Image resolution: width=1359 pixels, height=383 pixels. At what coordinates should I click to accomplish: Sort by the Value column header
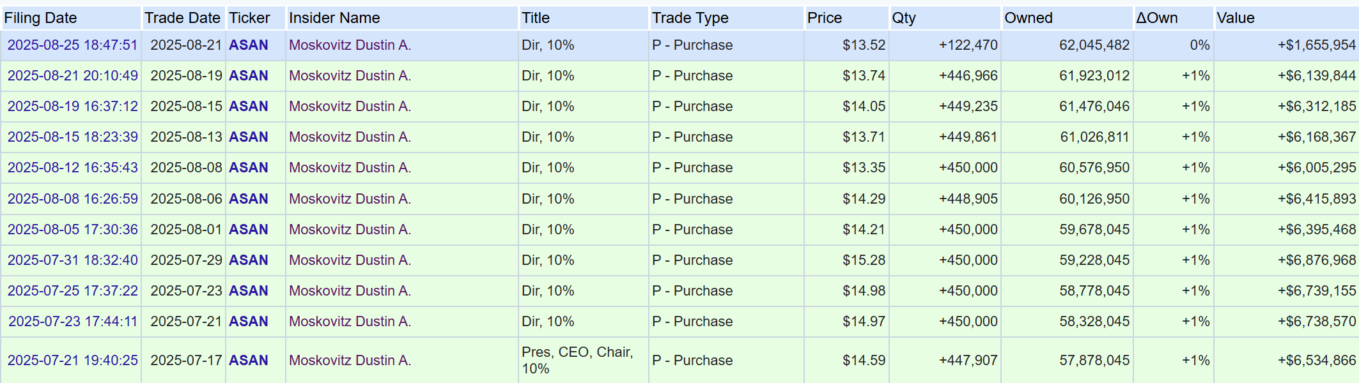click(x=1235, y=18)
